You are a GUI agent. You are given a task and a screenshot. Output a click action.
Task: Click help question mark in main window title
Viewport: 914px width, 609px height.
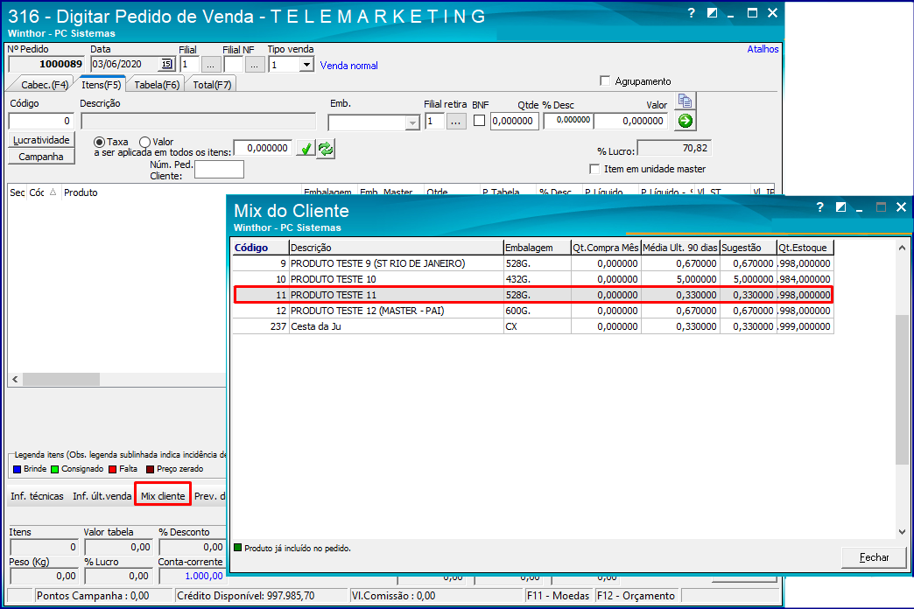(692, 13)
